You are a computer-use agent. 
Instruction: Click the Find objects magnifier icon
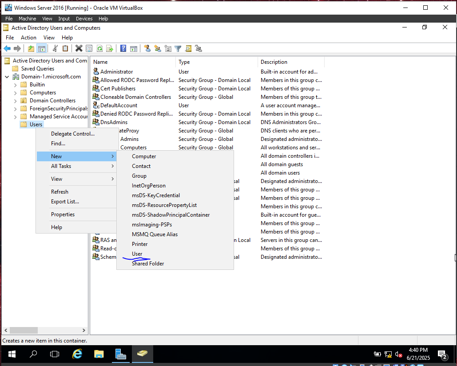coord(188,49)
